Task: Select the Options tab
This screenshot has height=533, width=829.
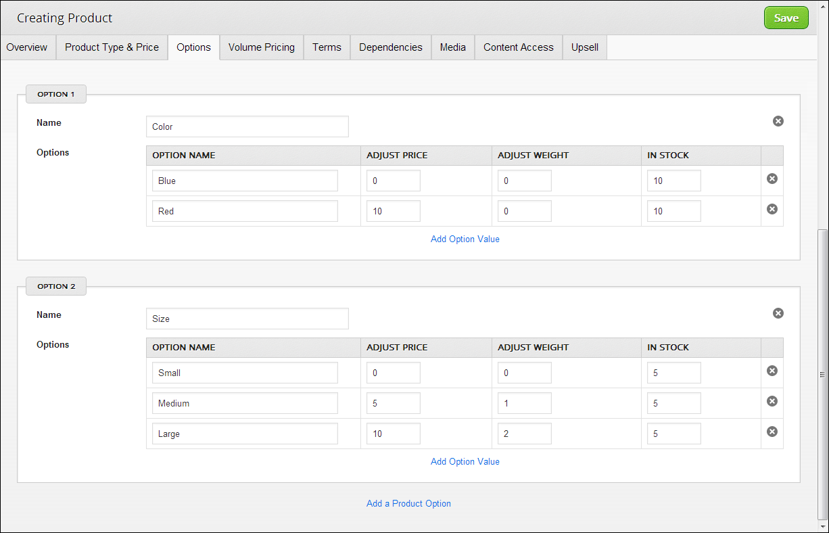Action: click(194, 47)
